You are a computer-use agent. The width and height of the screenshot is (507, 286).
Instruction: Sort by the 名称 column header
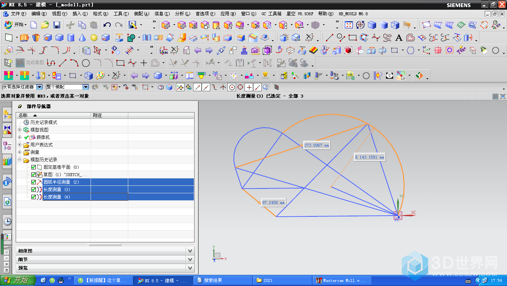(x=53, y=115)
